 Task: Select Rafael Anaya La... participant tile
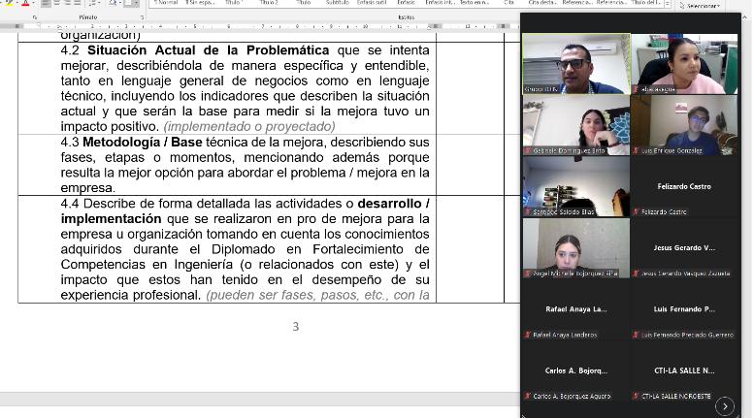[x=576, y=309]
